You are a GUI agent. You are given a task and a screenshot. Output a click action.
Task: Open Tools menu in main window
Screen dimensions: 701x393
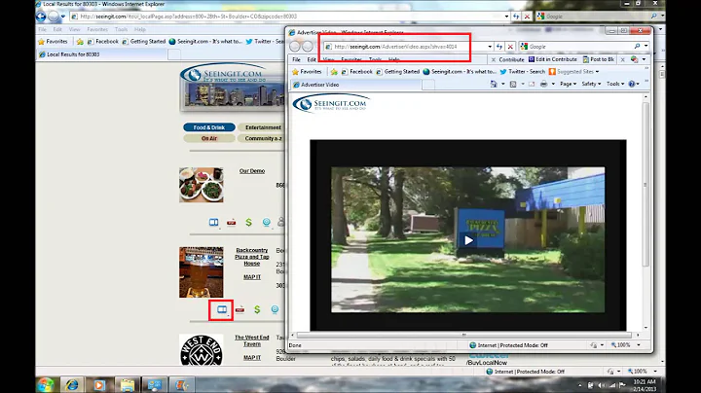[x=121, y=29]
